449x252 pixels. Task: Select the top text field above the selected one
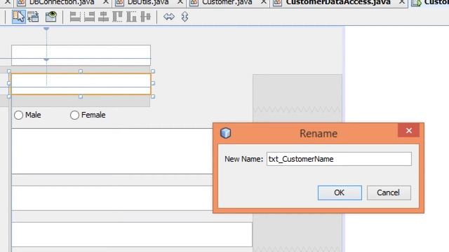81,55
